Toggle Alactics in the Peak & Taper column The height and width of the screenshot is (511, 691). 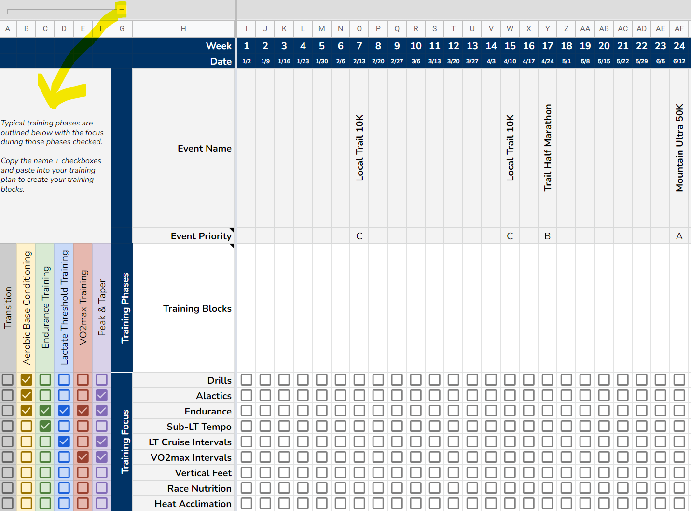[x=101, y=395]
